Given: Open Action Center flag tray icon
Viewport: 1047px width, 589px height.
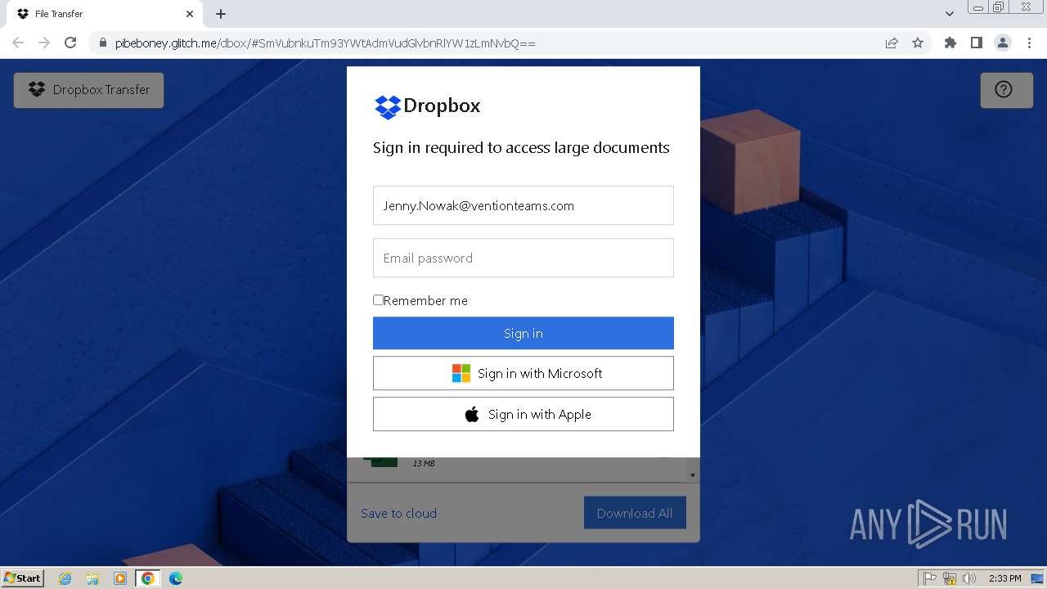Looking at the screenshot, I should [930, 578].
